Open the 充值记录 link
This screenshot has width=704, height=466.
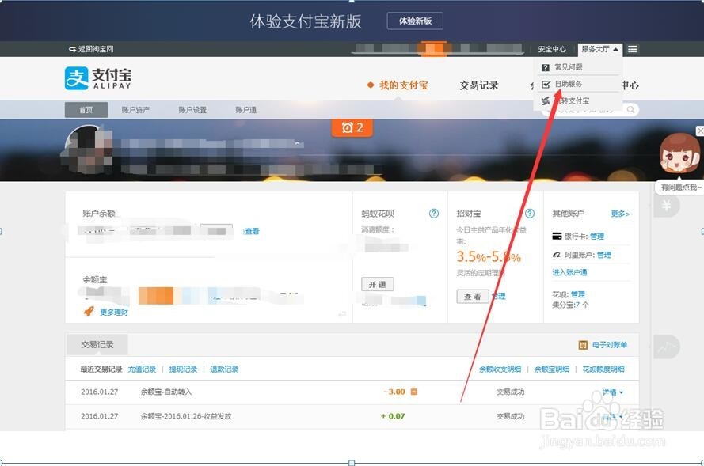pyautogui.click(x=142, y=369)
